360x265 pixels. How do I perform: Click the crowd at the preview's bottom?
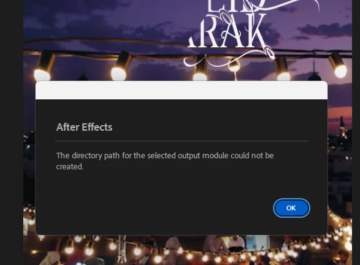[183, 252]
